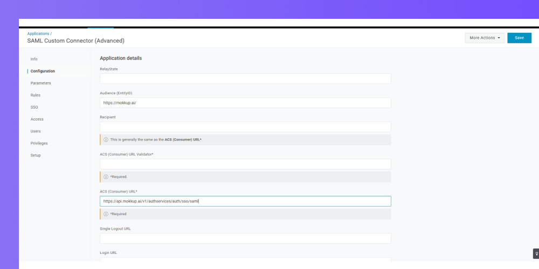Select the Configuration sidebar tab
Screen dimensions: 539x269
(43, 71)
